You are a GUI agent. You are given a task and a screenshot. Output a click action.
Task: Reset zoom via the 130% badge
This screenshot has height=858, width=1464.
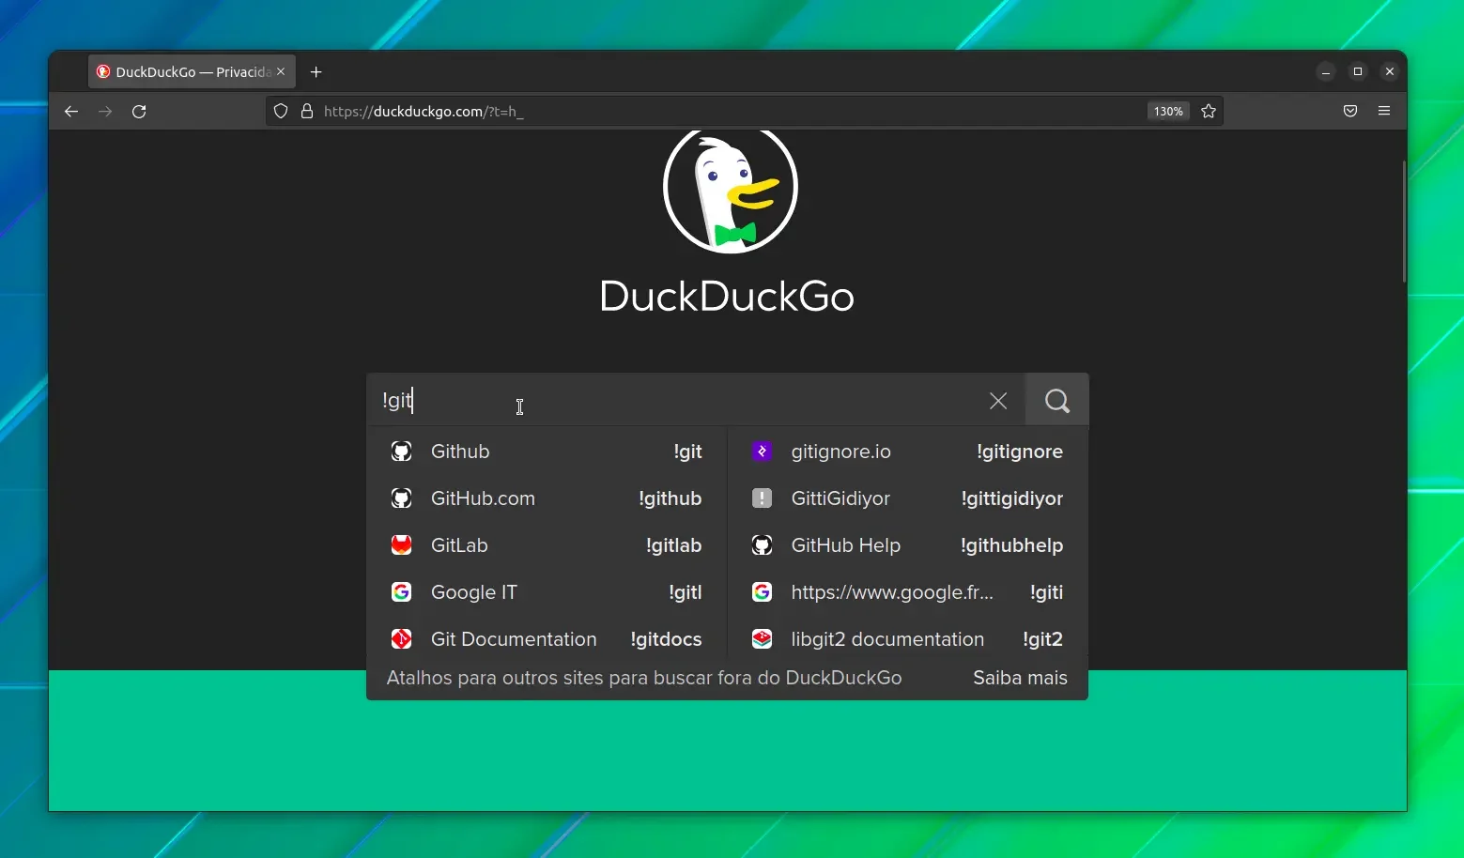coord(1168,112)
